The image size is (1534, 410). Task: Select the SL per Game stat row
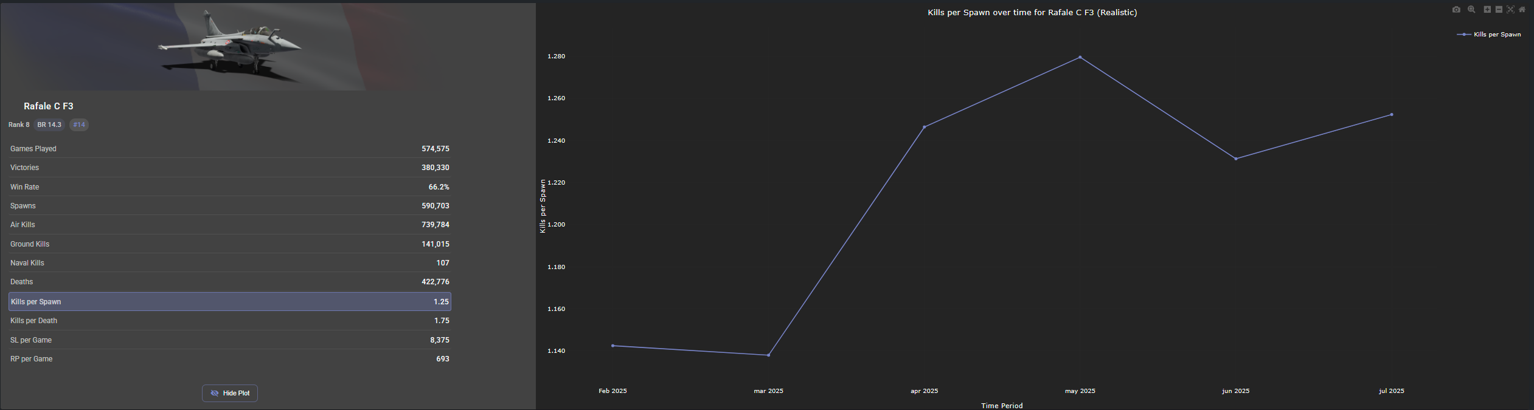[x=230, y=340]
